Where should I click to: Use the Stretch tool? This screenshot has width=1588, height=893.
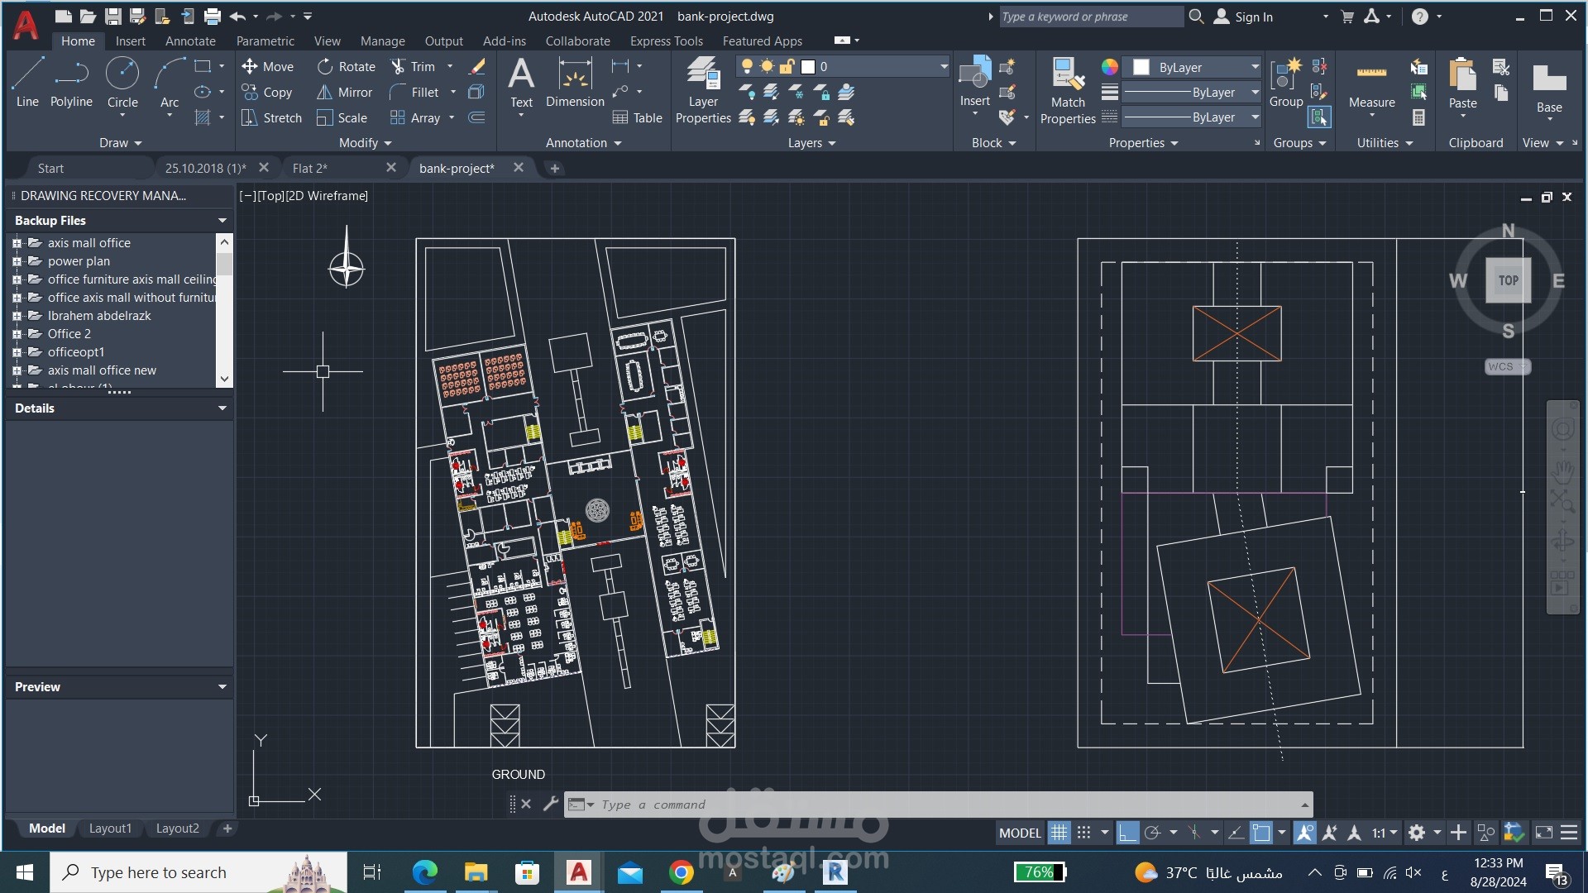coord(271,117)
